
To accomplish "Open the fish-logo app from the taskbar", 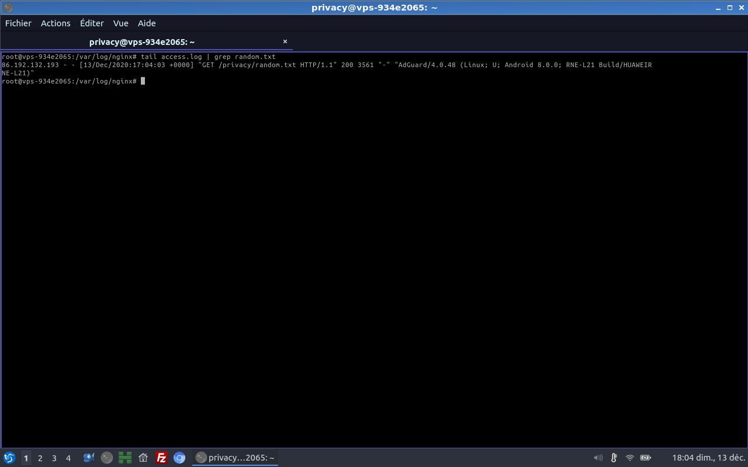I will pyautogui.click(x=88, y=458).
